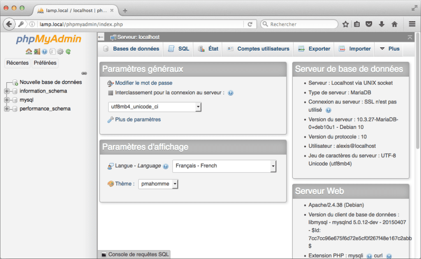Click the help icon next to Langue
This screenshot has width=421, height=259.
[x=166, y=166]
